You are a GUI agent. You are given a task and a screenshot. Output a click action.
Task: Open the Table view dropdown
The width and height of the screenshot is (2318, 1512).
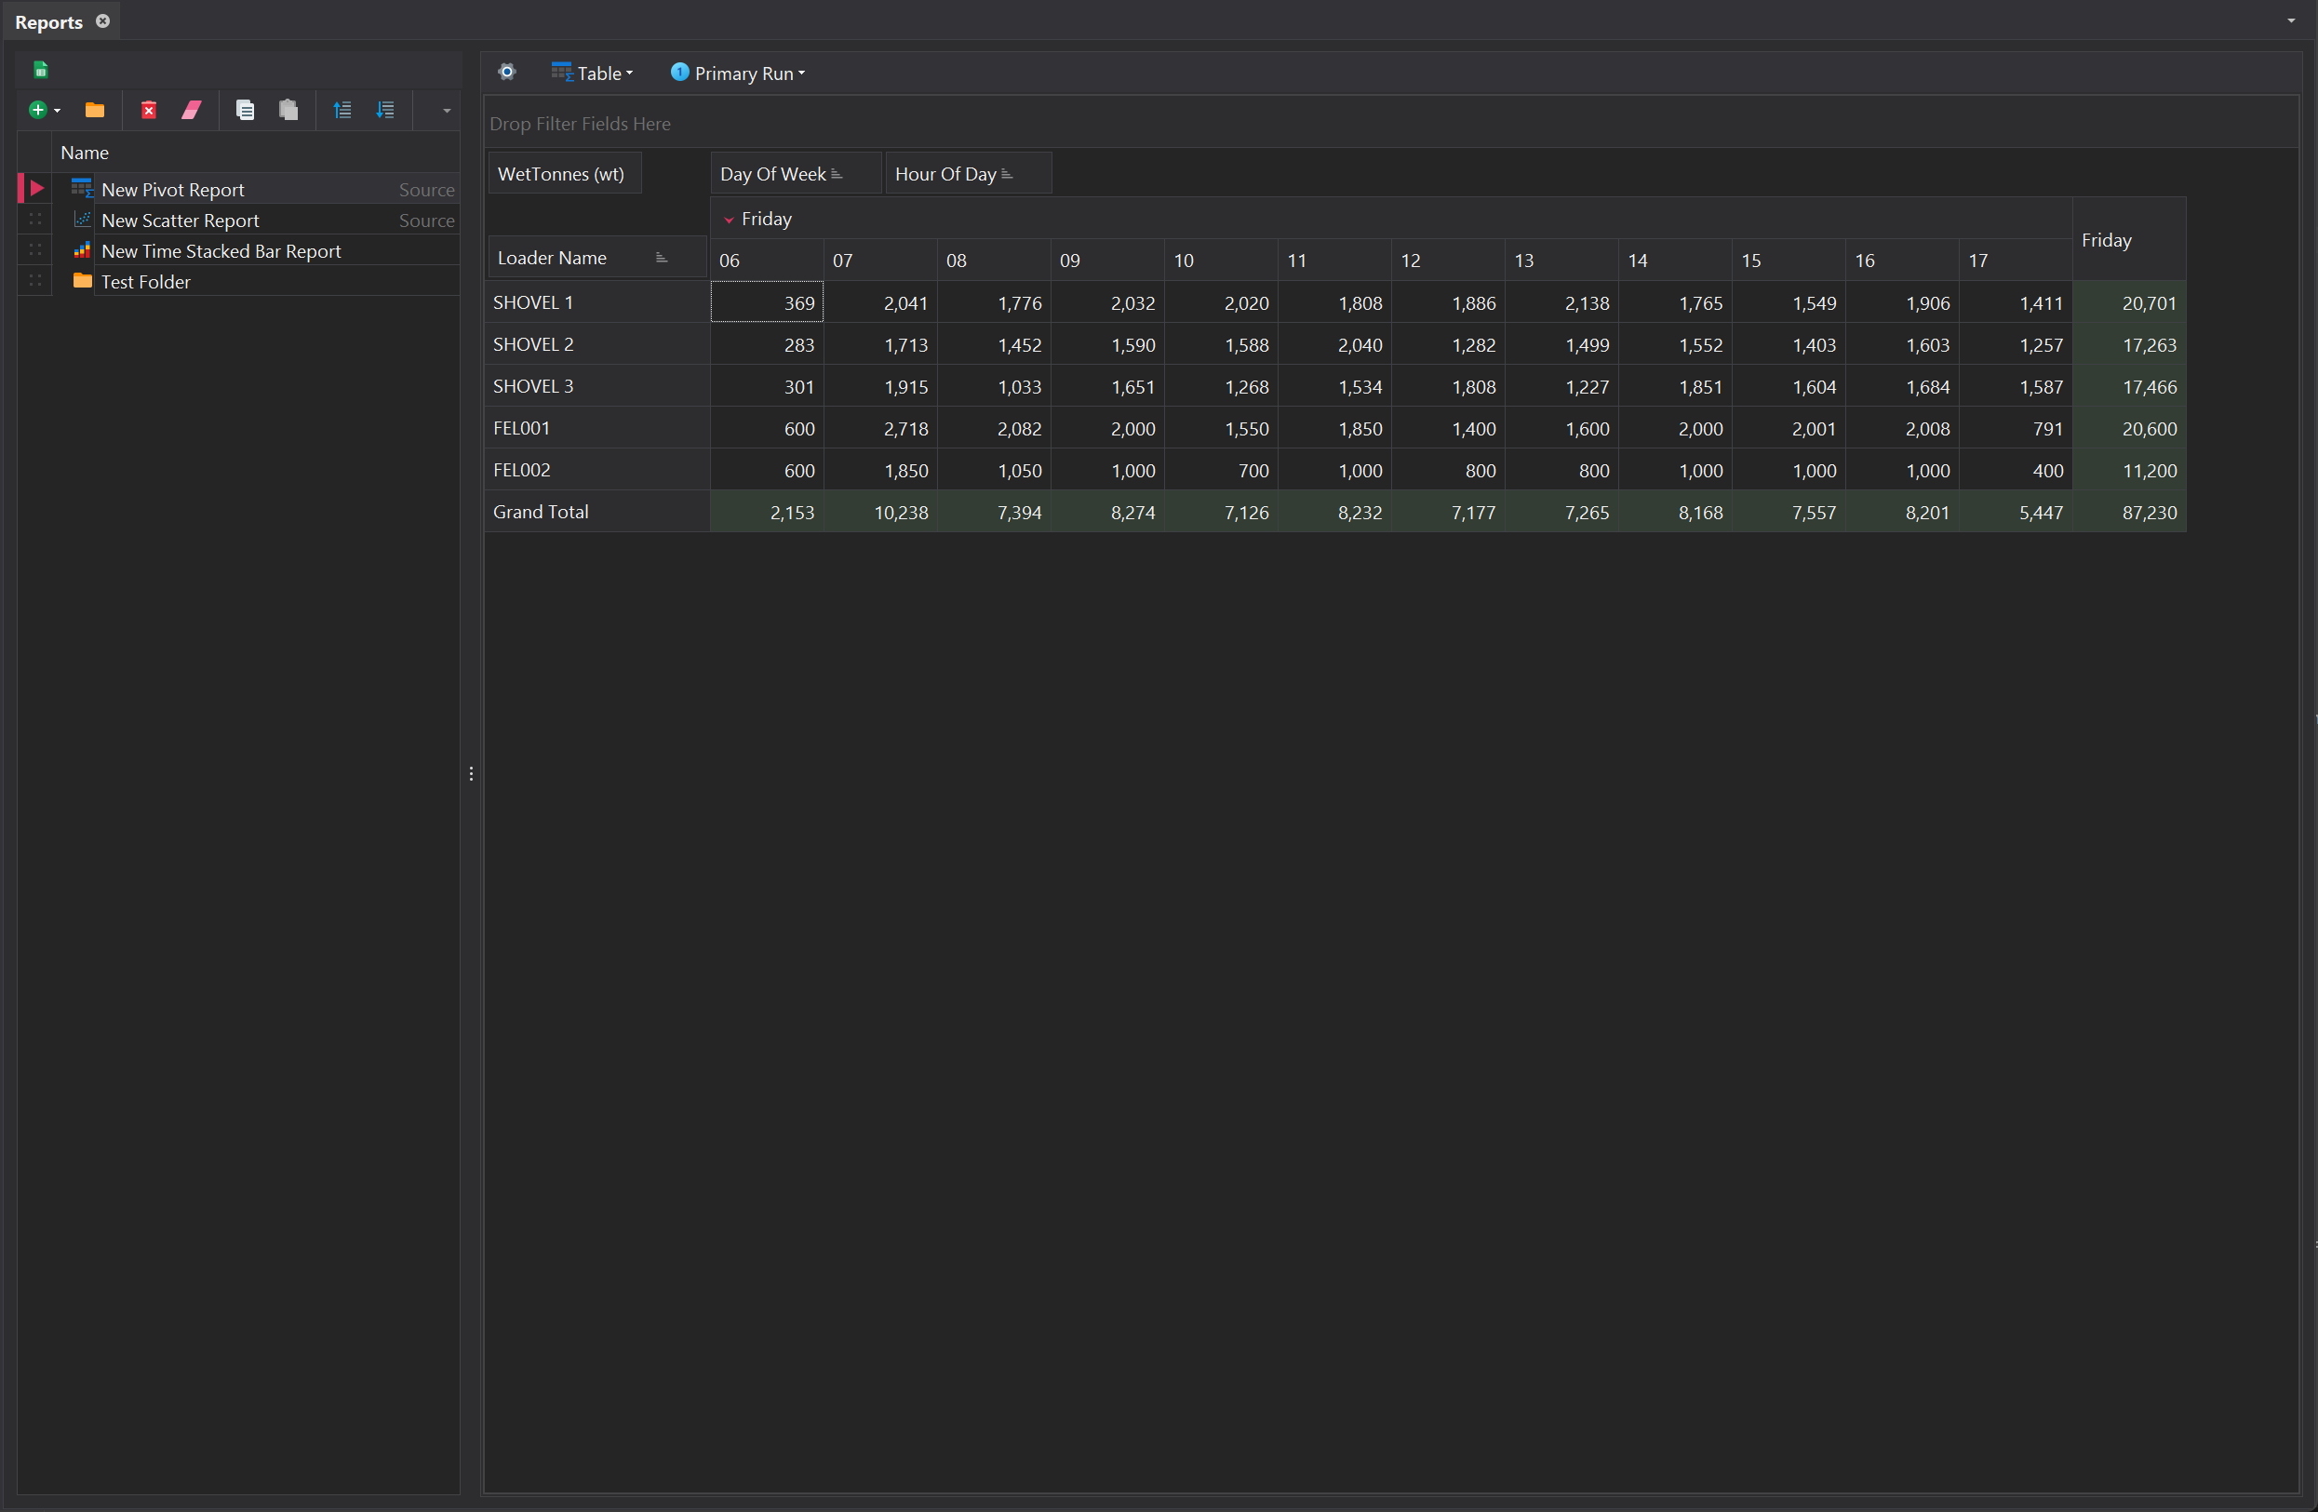coord(592,73)
